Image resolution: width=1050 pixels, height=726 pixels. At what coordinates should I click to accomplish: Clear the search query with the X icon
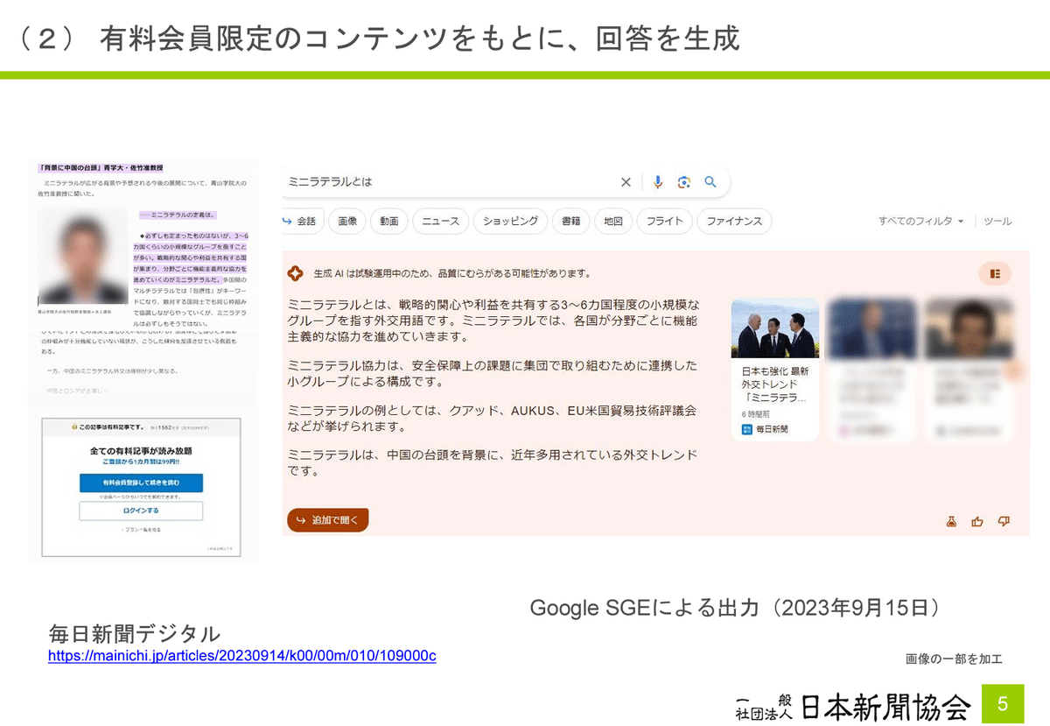626,182
